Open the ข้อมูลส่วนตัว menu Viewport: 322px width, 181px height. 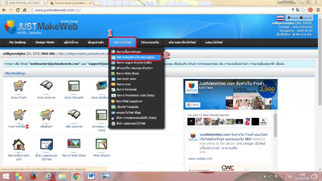[96, 42]
